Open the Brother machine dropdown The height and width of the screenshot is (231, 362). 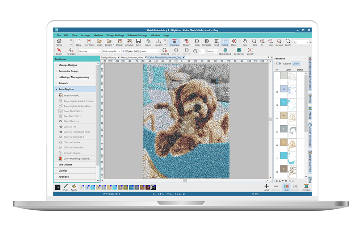(x=89, y=51)
